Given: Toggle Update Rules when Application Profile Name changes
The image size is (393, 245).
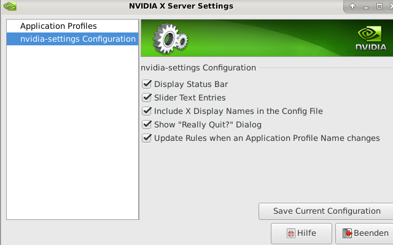Looking at the screenshot, I should [147, 138].
